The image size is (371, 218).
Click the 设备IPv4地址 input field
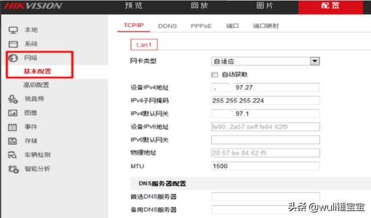265,87
